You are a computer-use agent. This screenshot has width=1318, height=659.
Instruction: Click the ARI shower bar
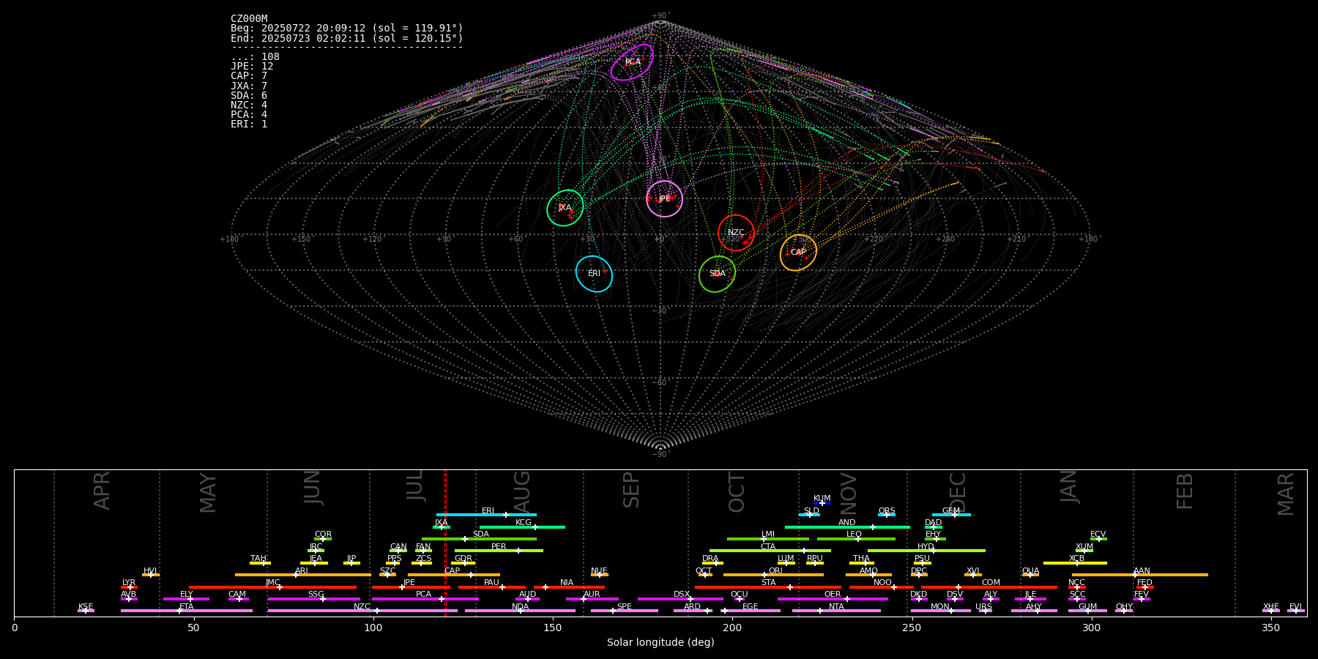[302, 575]
